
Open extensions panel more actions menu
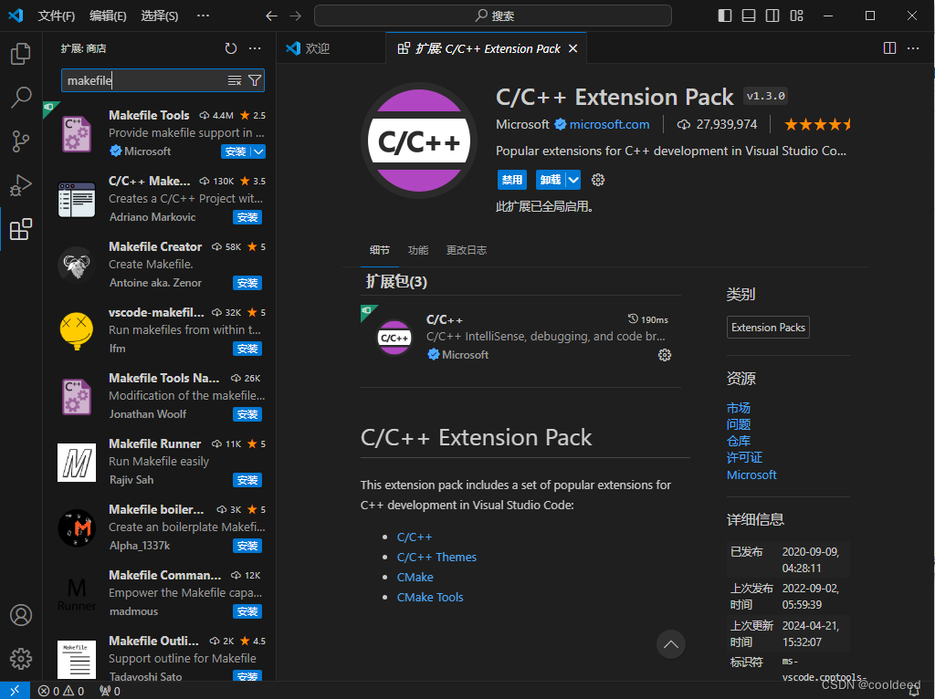255,48
